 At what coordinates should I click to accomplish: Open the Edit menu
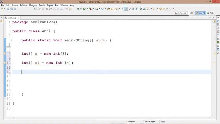(x=8, y=5)
